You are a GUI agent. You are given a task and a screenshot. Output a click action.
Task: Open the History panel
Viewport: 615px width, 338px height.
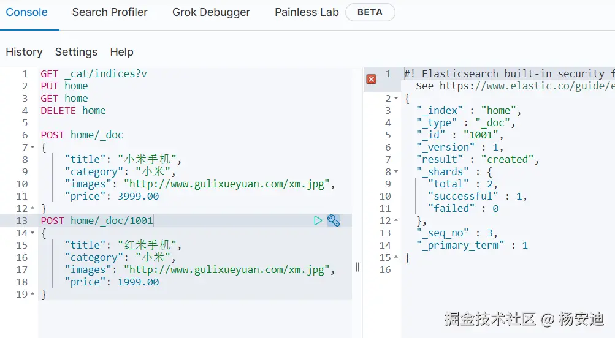click(x=24, y=52)
